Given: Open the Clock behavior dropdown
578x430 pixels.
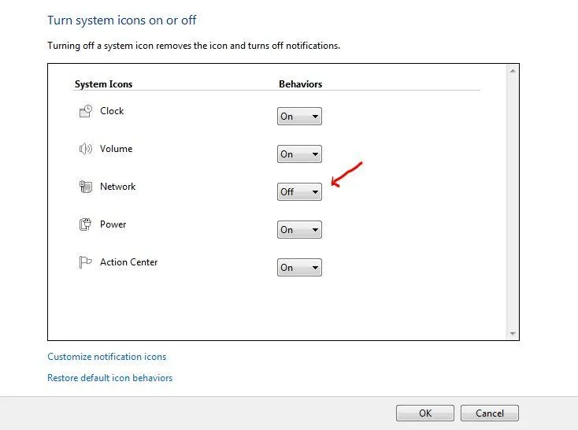Looking at the screenshot, I should 299,117.
